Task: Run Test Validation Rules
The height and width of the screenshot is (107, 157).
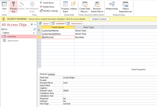Action: click(32, 7)
